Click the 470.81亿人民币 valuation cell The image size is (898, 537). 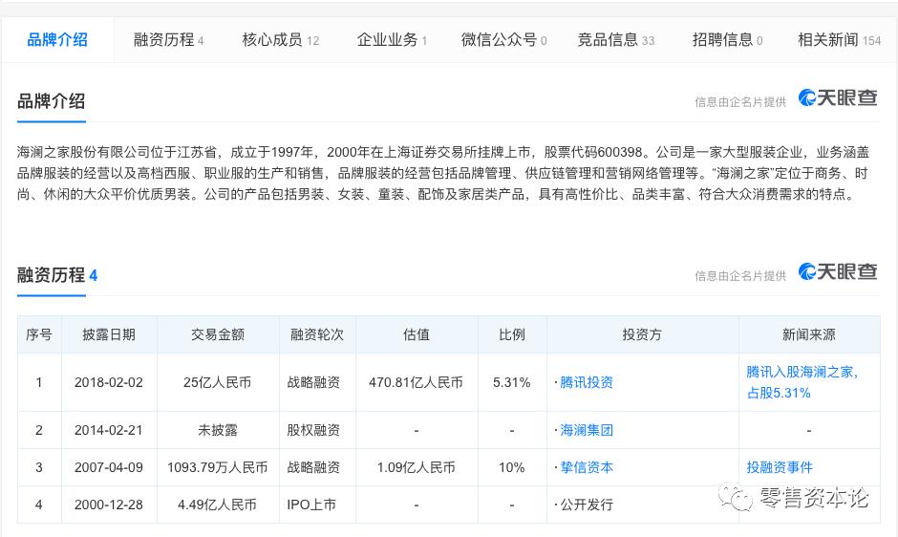(x=417, y=382)
